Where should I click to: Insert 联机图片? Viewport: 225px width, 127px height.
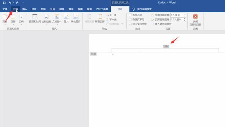tap(76, 19)
